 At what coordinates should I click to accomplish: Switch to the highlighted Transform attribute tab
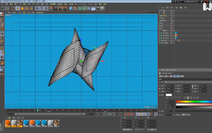pyautogui.click(x=176, y=76)
